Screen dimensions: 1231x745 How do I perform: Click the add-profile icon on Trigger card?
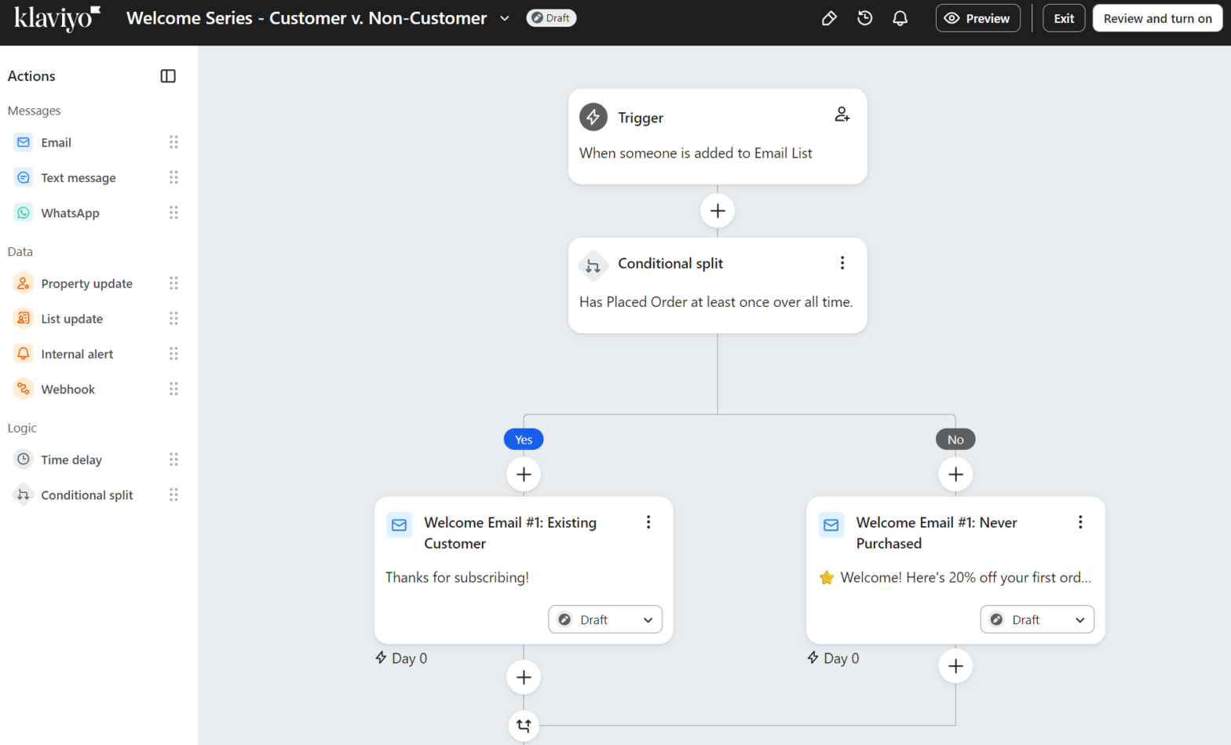coord(842,115)
